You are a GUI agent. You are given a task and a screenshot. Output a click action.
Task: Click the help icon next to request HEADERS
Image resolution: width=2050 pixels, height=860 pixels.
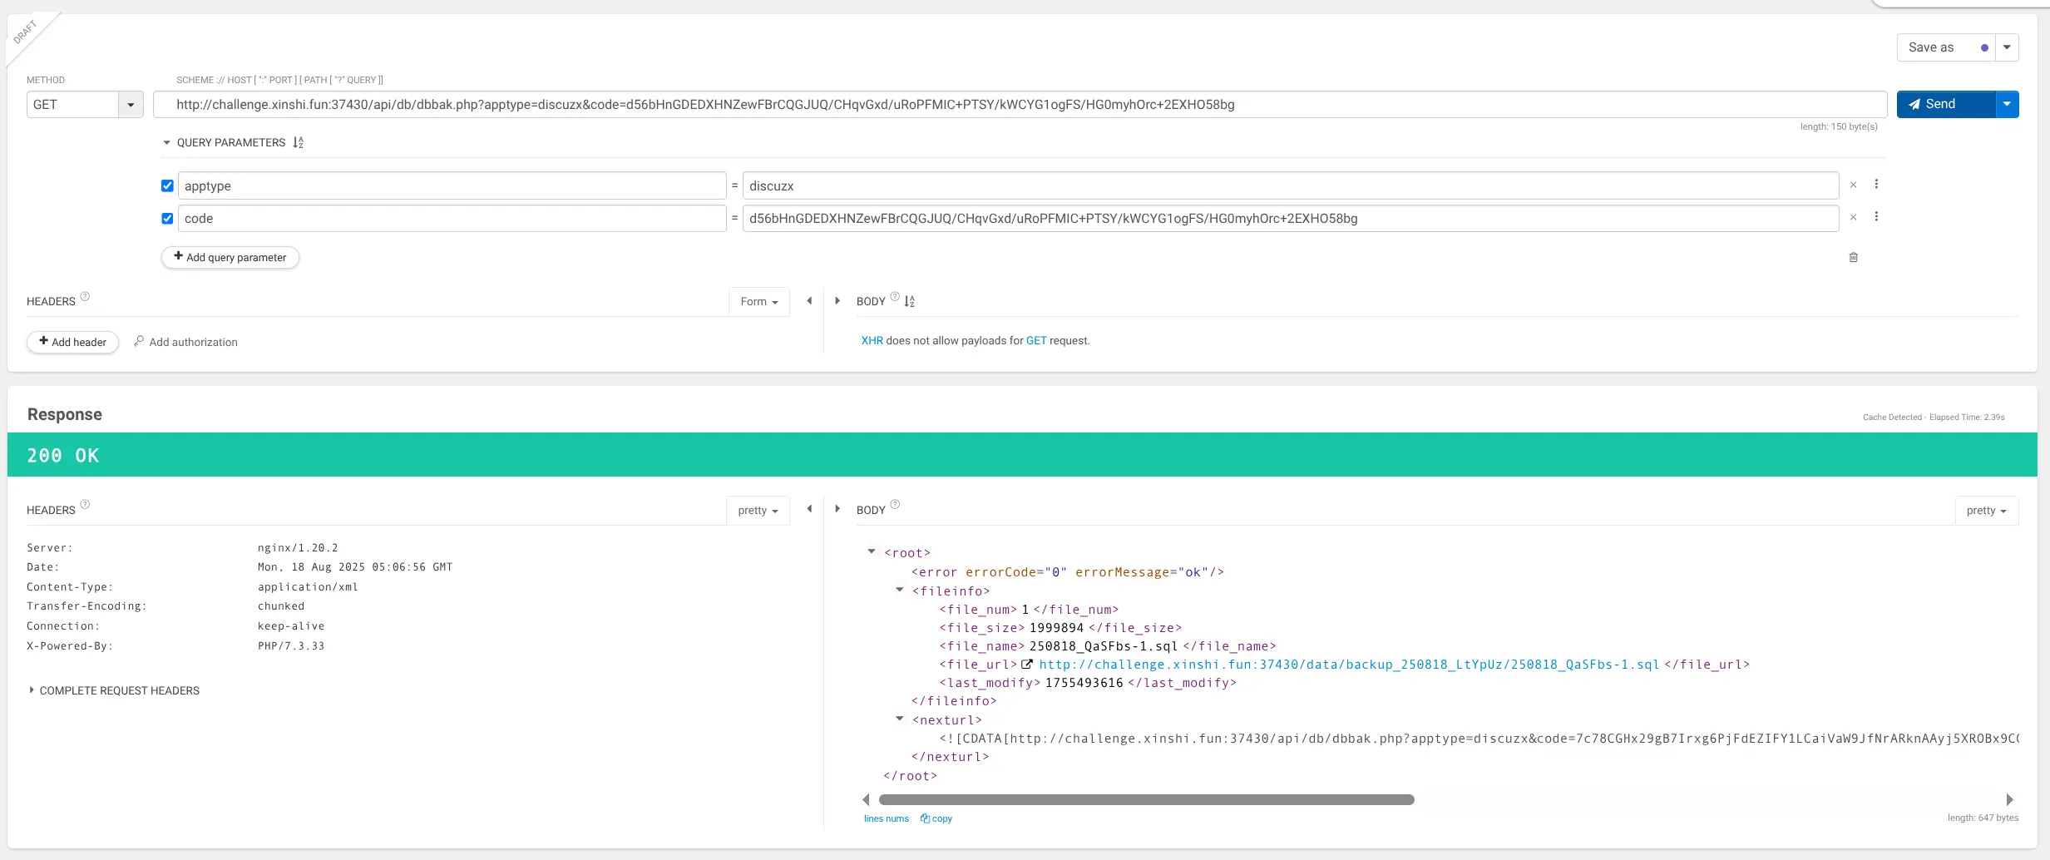(85, 297)
